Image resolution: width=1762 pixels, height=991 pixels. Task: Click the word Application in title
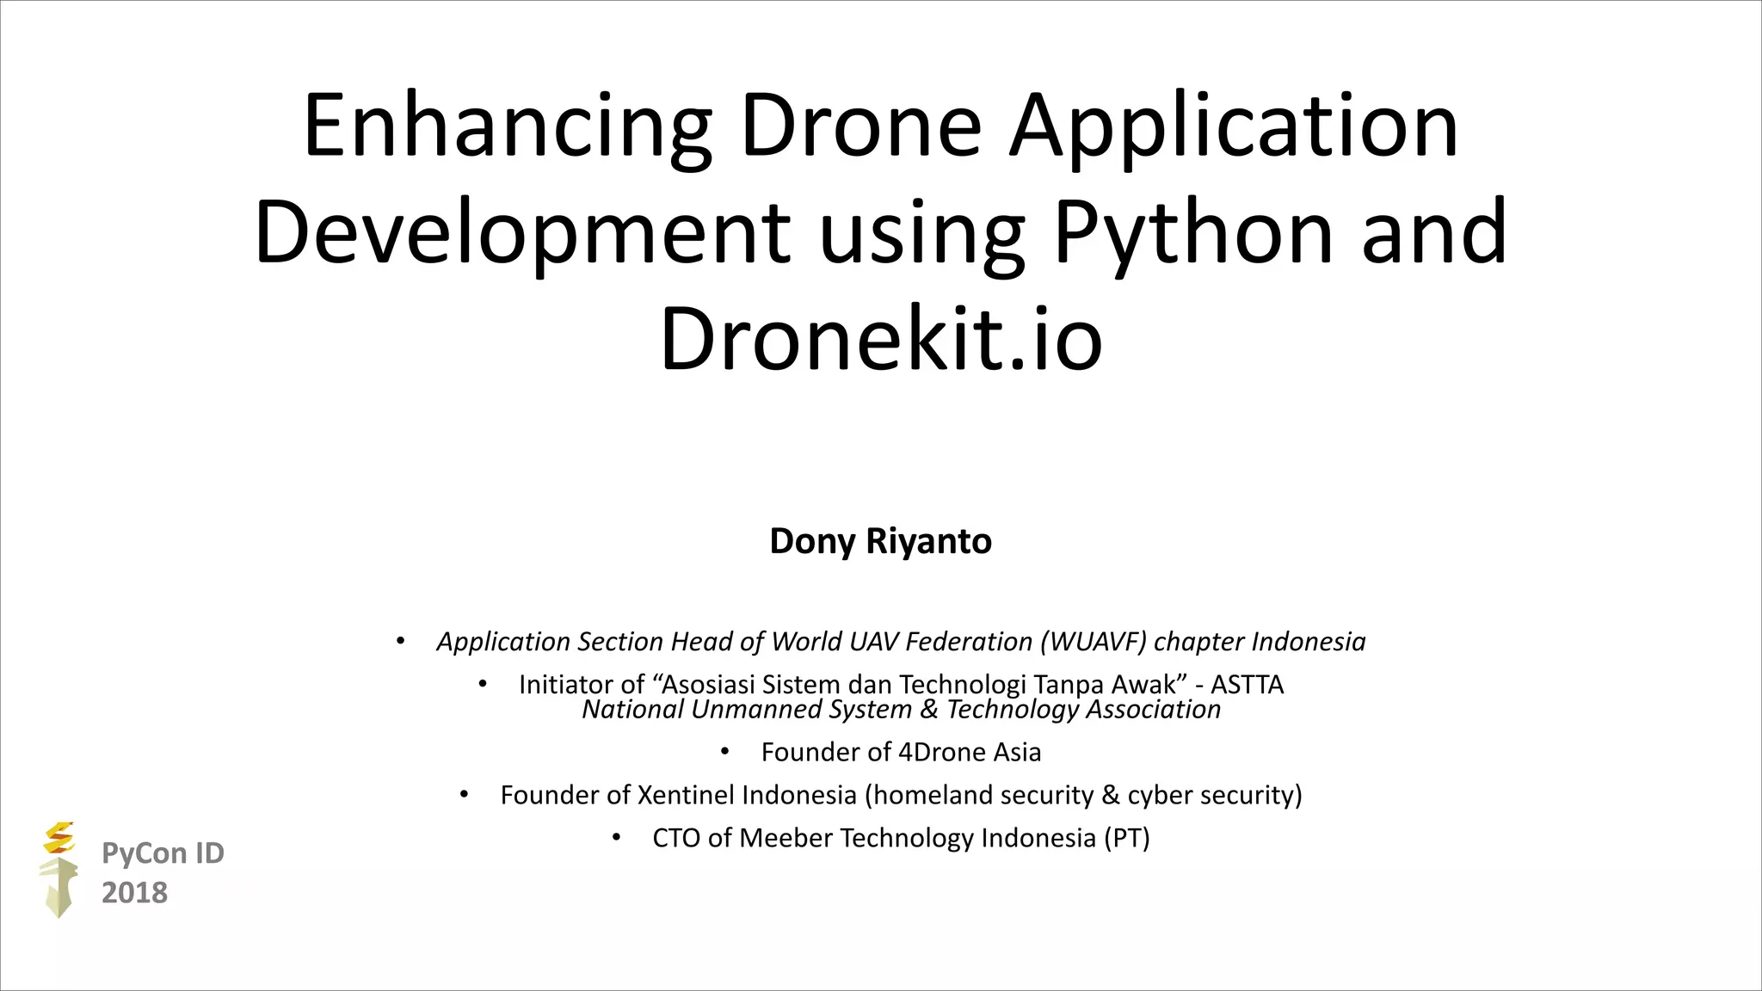1233,126
